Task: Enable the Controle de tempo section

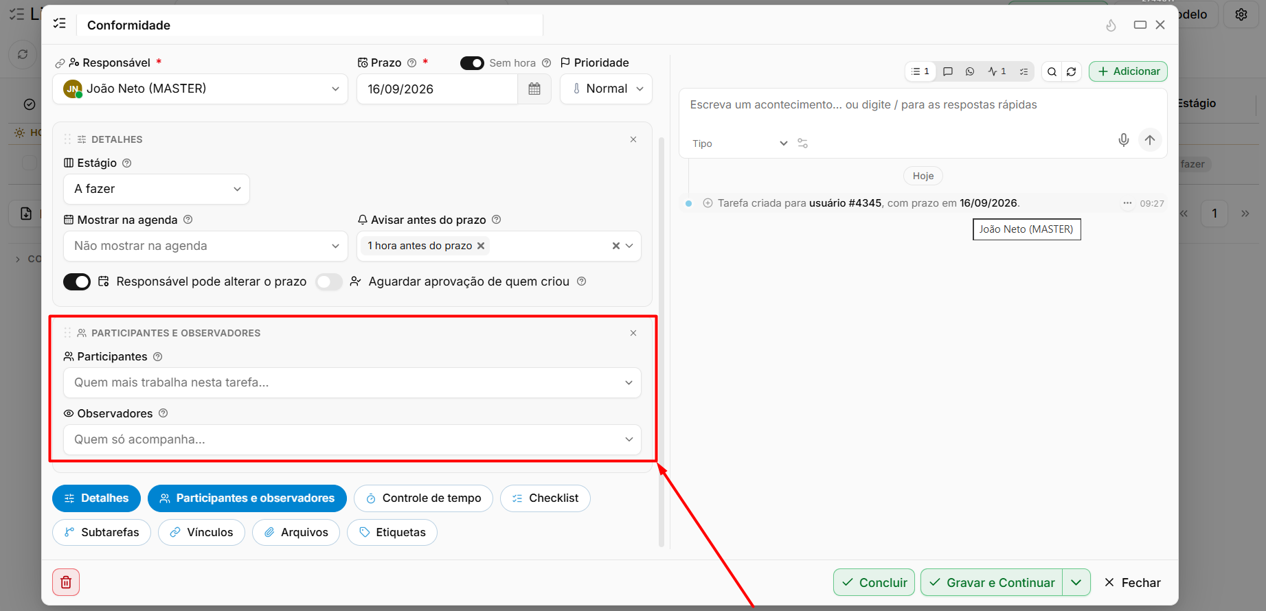Action: (423, 498)
